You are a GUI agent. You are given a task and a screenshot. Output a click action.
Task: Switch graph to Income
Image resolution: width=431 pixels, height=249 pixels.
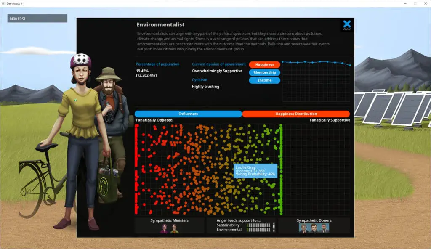pos(264,80)
